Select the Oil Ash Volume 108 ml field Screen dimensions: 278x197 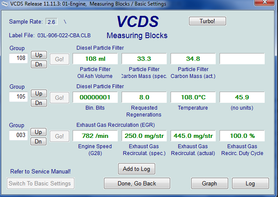(x=95, y=59)
